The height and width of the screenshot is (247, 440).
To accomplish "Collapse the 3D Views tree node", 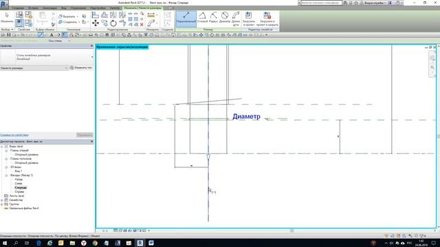I will coord(6,167).
